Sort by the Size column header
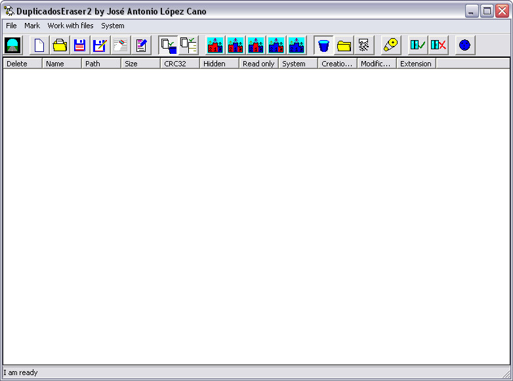 (140, 64)
